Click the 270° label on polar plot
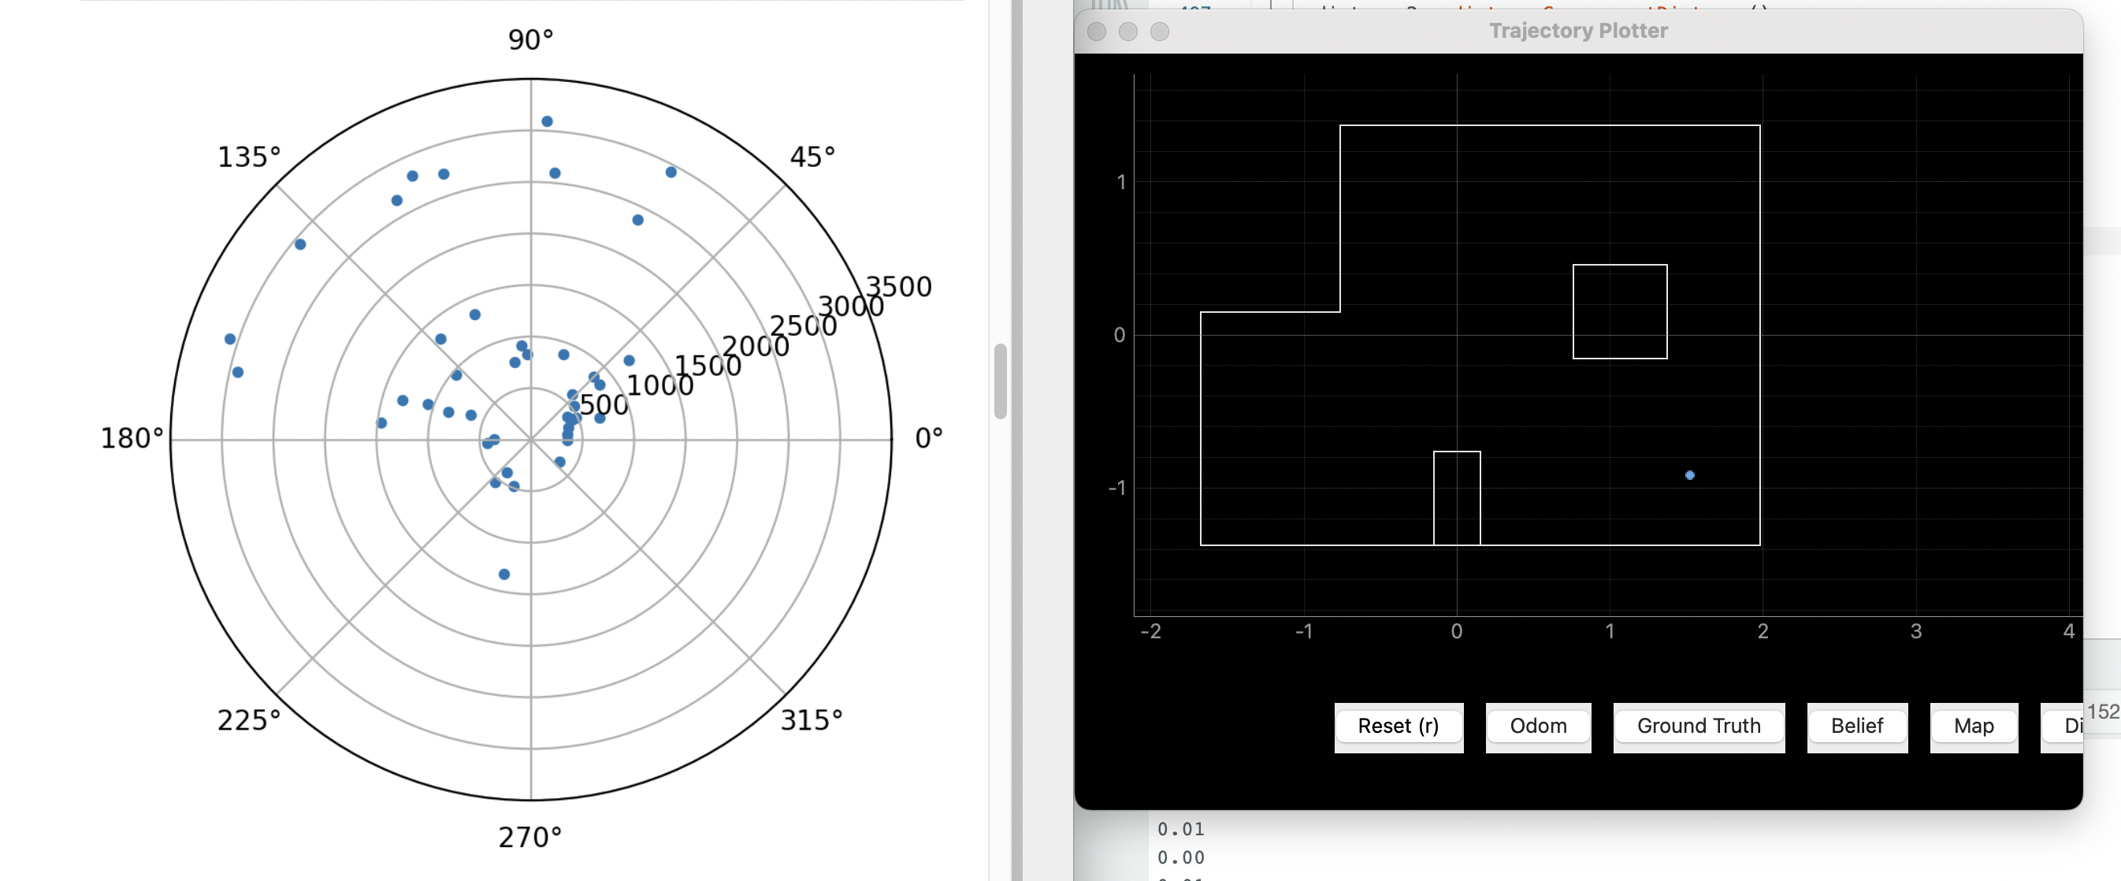This screenshot has height=881, width=2121. tap(529, 838)
